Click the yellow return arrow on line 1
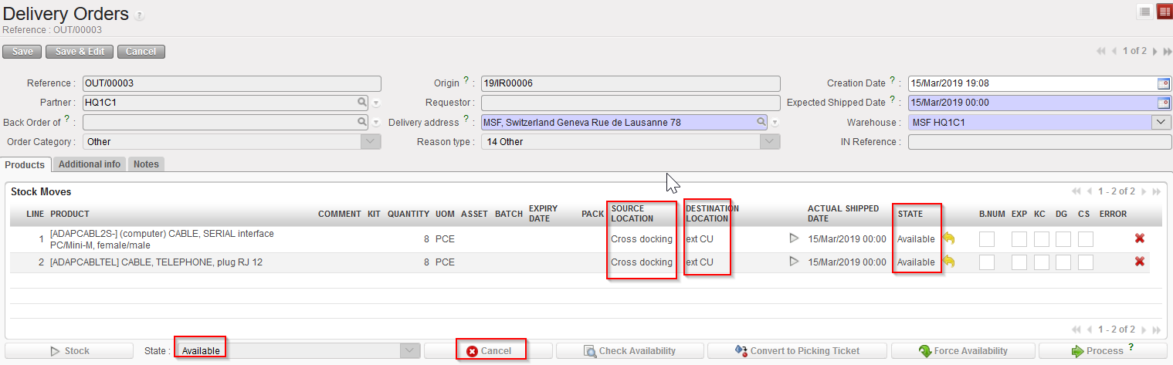1173x365 pixels. (x=949, y=239)
